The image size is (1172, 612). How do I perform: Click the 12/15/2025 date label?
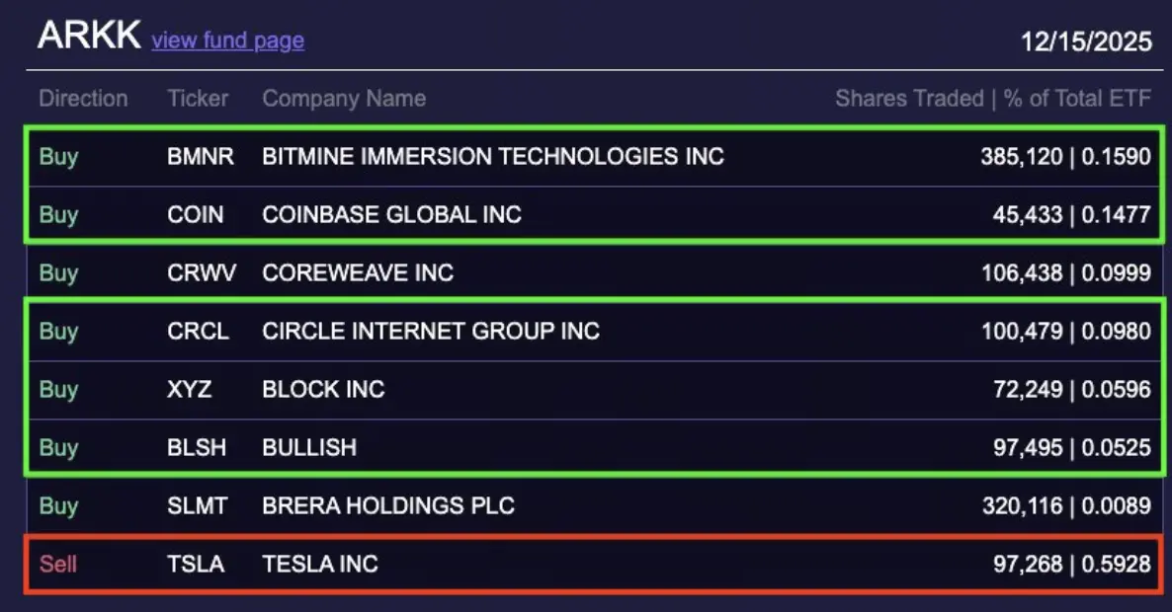(x=1086, y=41)
